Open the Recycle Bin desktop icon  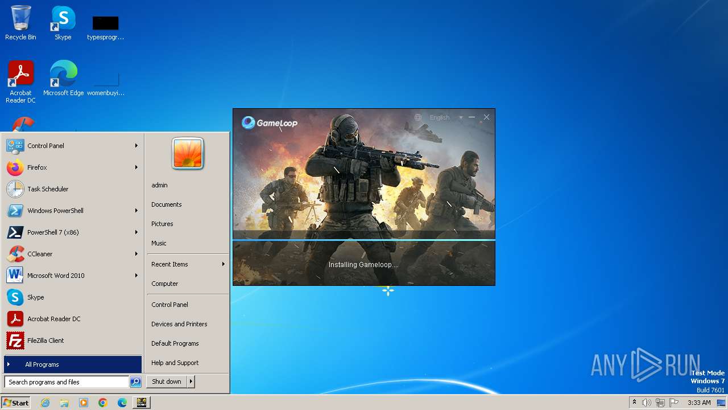coord(20,23)
